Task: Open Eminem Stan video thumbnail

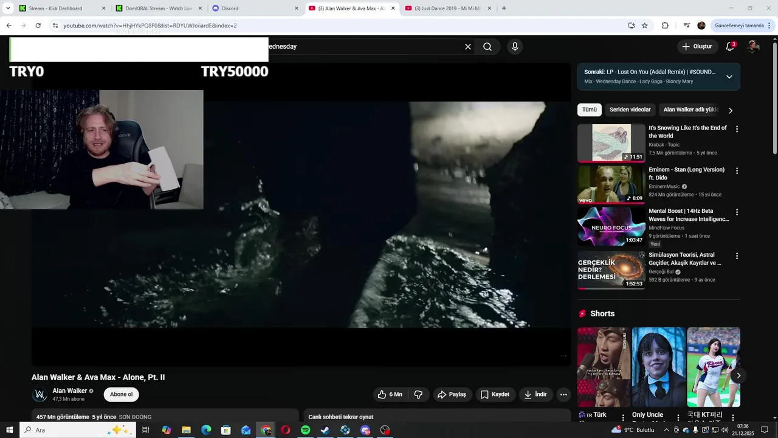Action: click(611, 184)
